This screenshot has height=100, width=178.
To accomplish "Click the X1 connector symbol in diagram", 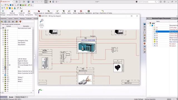I will pos(66,57).
